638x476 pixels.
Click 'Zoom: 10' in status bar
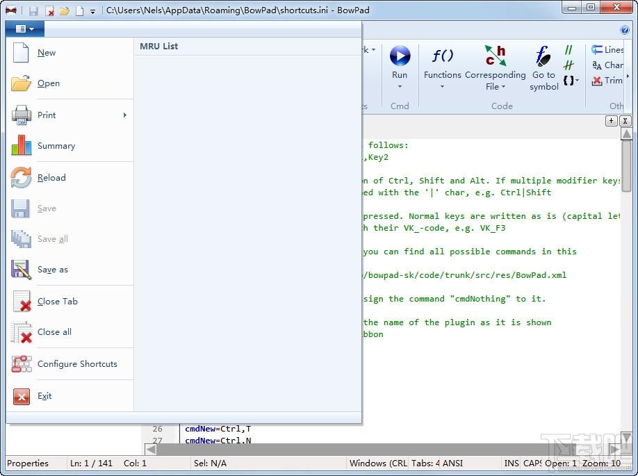click(x=601, y=463)
